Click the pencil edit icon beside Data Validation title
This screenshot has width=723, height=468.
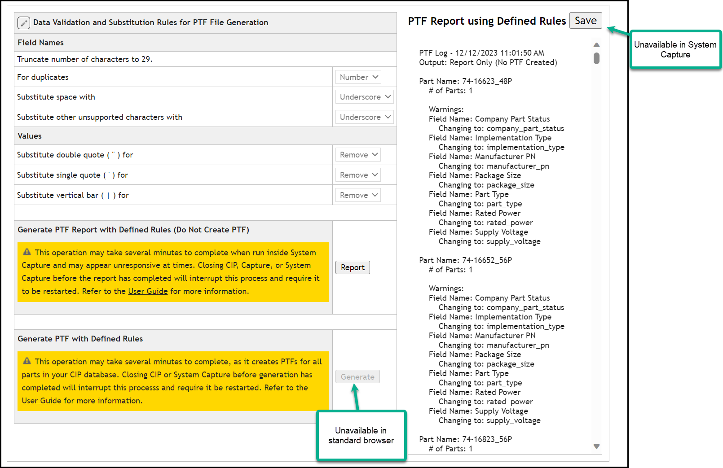(24, 22)
